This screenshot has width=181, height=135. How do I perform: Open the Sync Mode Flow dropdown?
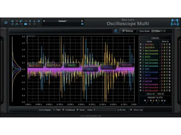click(x=159, y=31)
